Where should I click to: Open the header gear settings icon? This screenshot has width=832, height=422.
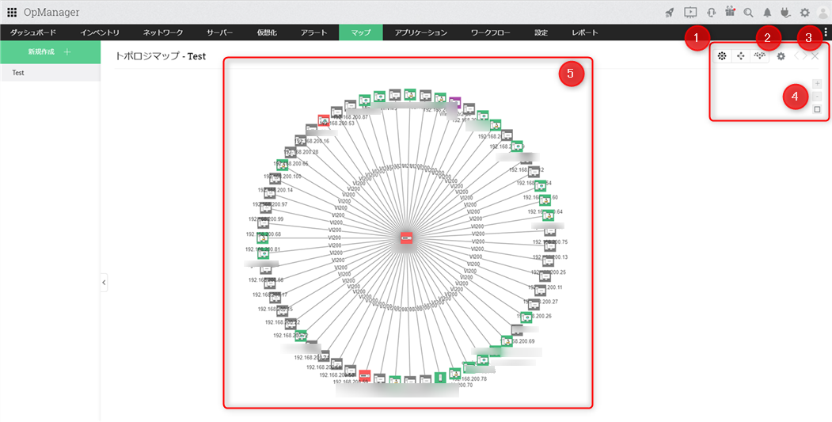(804, 13)
